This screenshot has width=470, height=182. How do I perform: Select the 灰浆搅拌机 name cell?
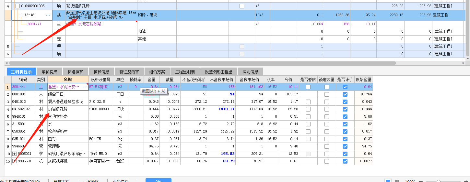click(x=68, y=161)
